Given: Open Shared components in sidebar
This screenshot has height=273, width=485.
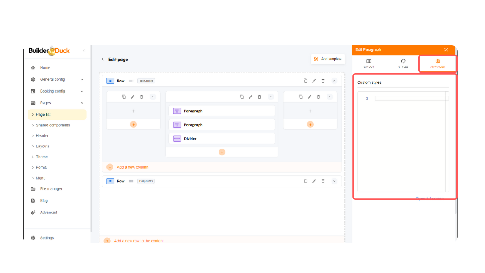Looking at the screenshot, I should point(53,125).
